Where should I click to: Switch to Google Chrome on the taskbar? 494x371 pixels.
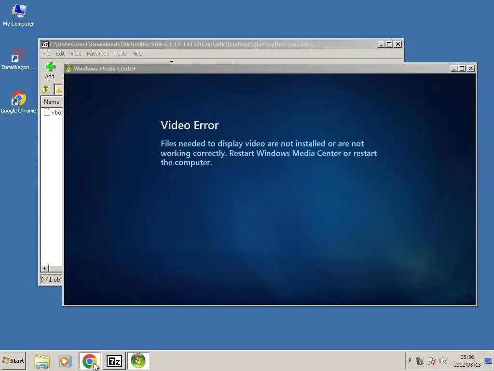click(x=89, y=361)
